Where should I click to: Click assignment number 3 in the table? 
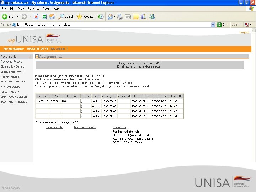82,112
